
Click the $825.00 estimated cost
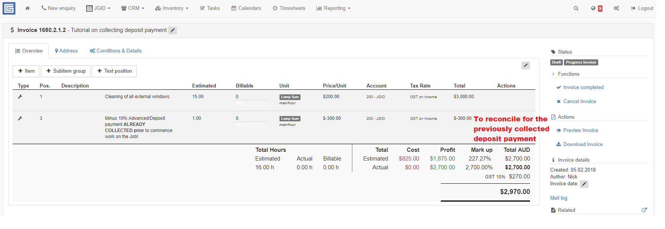pyautogui.click(x=409, y=159)
